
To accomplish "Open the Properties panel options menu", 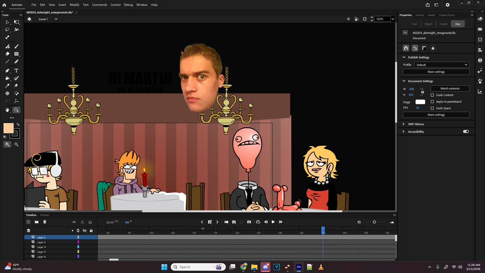I will click(471, 15).
